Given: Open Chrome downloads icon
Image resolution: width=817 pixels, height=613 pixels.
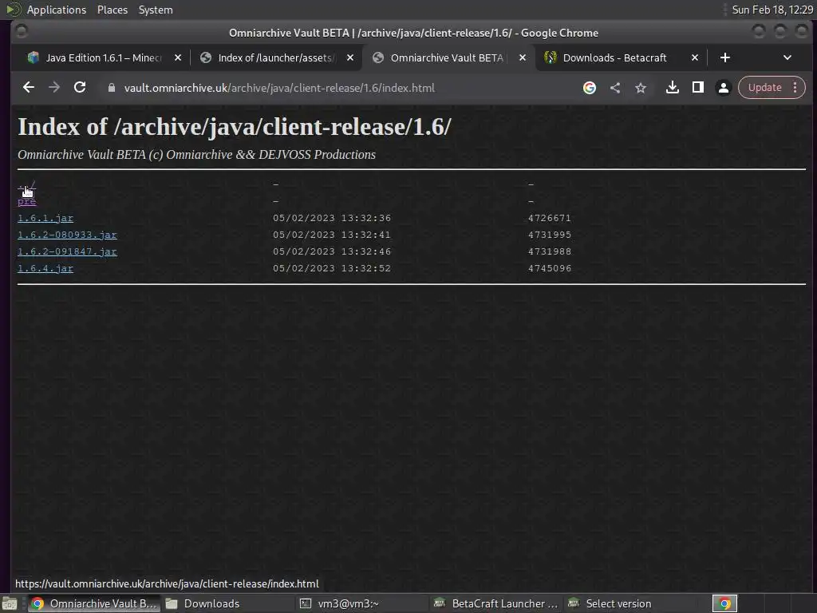Looking at the screenshot, I should click(x=672, y=88).
